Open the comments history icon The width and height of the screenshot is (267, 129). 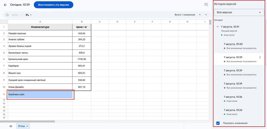[206, 5]
